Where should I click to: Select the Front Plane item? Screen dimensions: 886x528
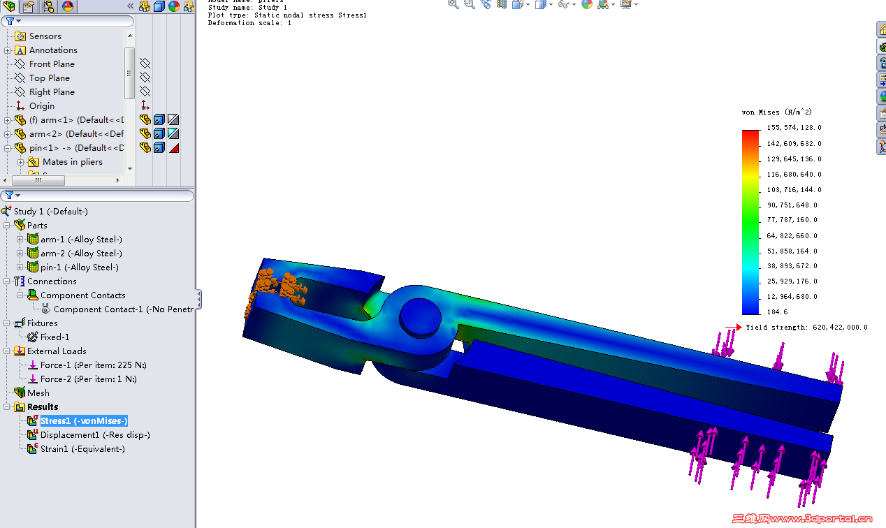(52, 64)
